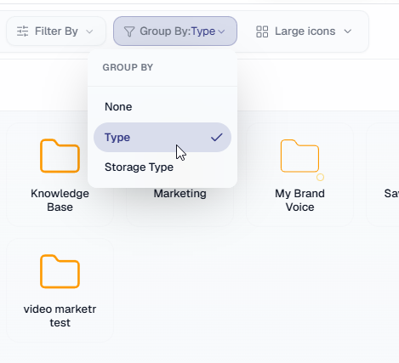
Task: Click the funnel icon in Group By
Action: click(x=129, y=31)
